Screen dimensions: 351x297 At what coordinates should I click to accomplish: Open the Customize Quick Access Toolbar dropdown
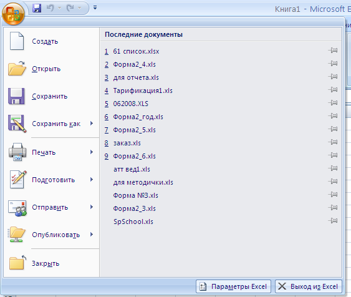pos(95,8)
